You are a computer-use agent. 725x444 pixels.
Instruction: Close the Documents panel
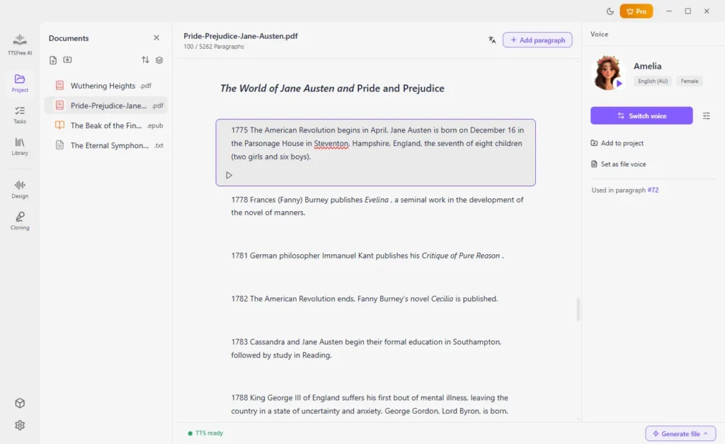(156, 38)
